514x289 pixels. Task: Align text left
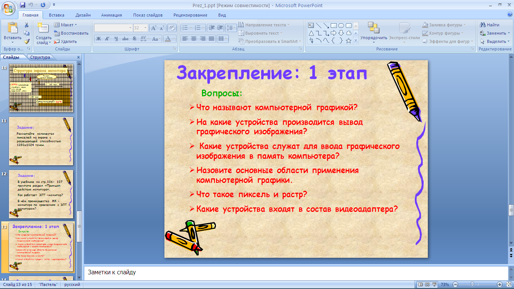pos(185,38)
